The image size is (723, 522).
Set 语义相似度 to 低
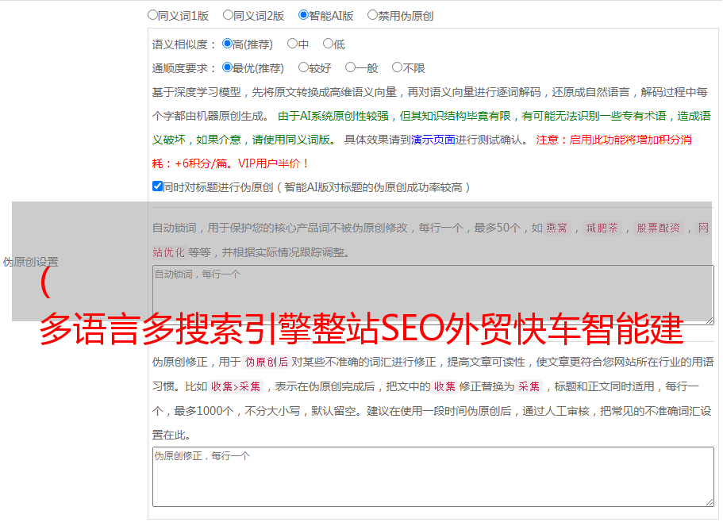[x=328, y=44]
